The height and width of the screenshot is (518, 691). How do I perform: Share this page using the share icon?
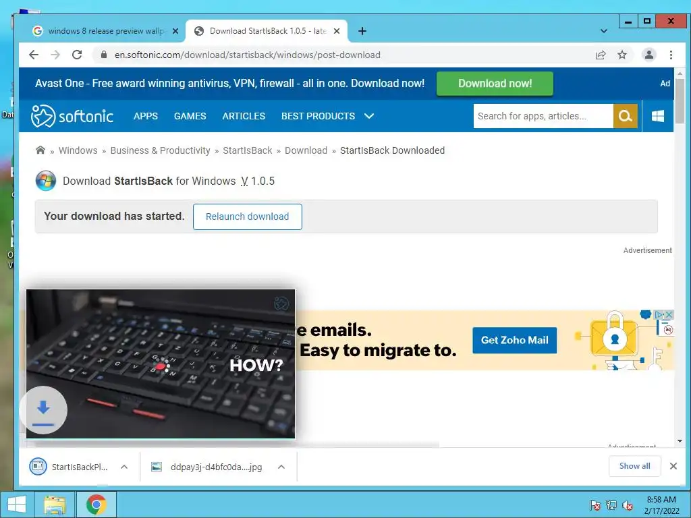point(600,55)
